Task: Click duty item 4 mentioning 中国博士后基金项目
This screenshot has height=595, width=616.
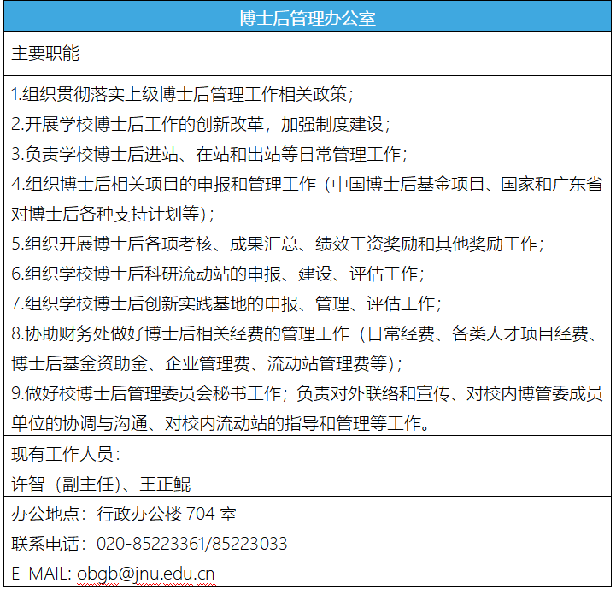Action: point(308,184)
